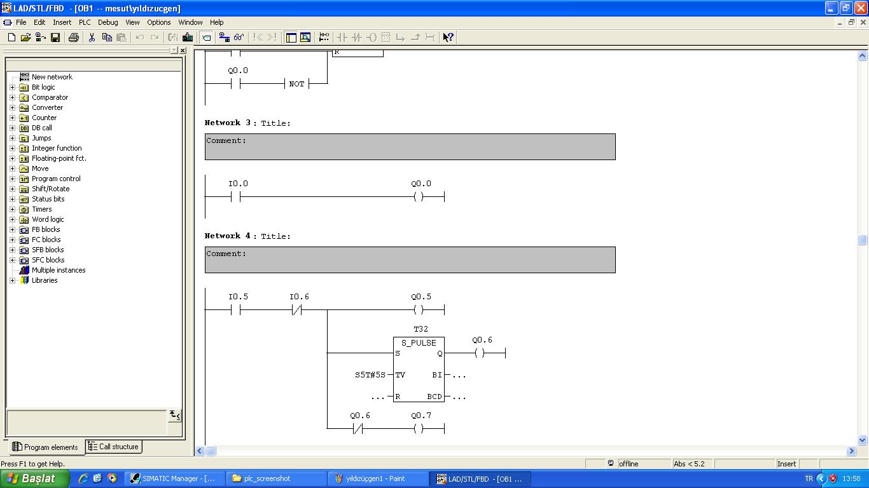Switch to the Call structure tab

113,447
